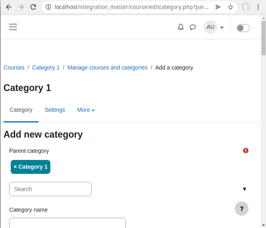Open the parent category suggestions arrow
The height and width of the screenshot is (228, 266).
pyautogui.click(x=245, y=189)
